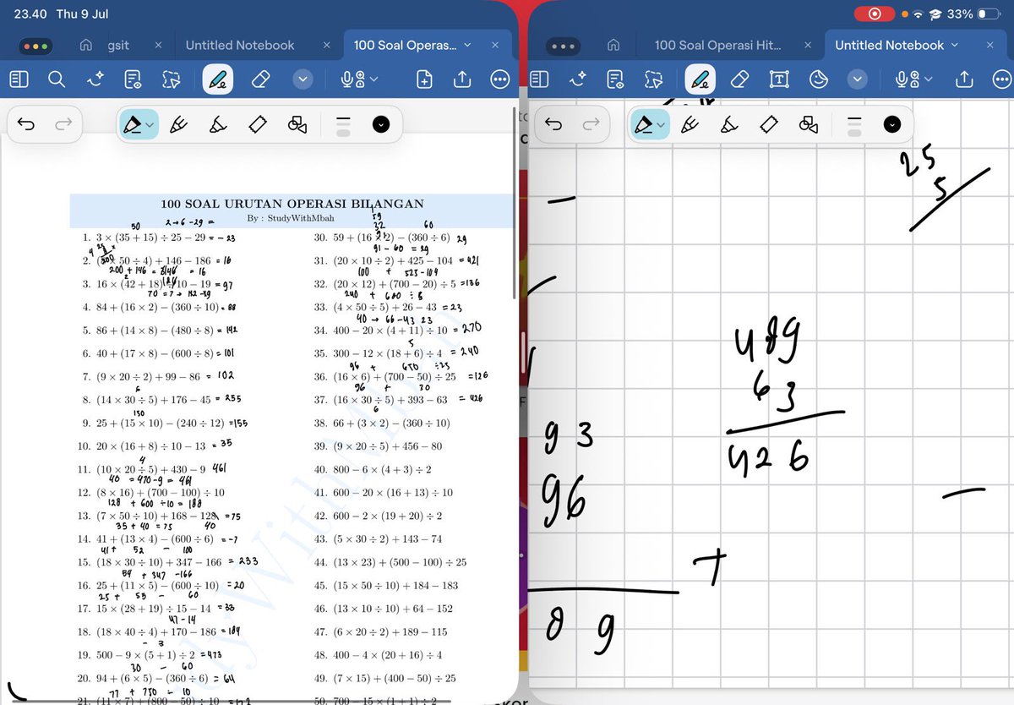The image size is (1014, 705).
Task: Select tape tool in right pen toolbar
Action: click(768, 125)
